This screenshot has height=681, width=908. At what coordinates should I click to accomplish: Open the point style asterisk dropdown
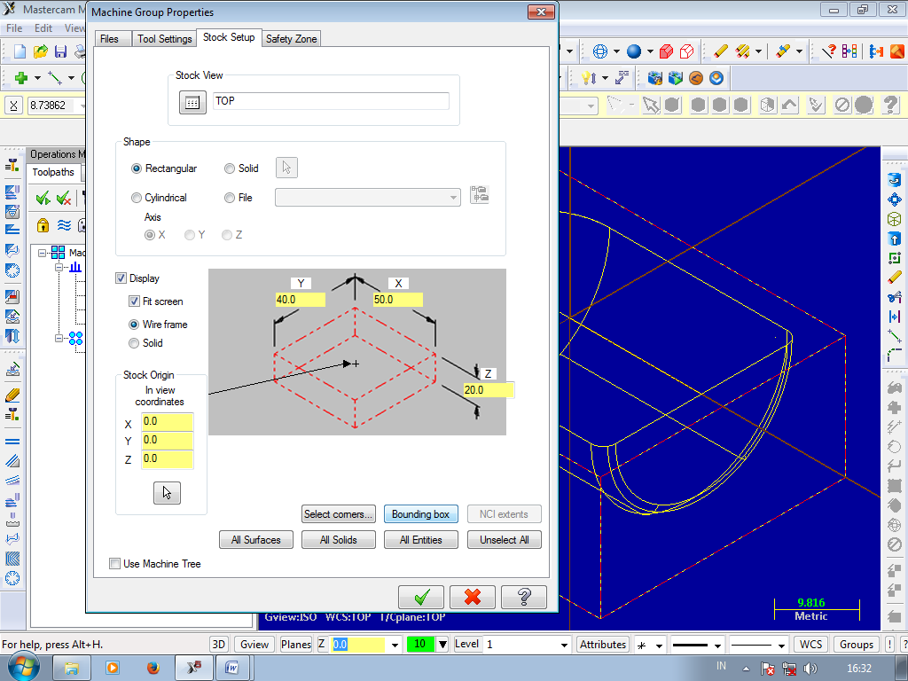click(659, 646)
